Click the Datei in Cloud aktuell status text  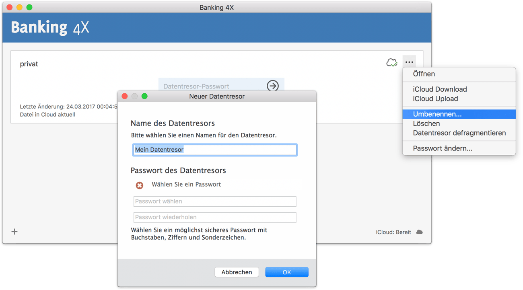tap(47, 115)
